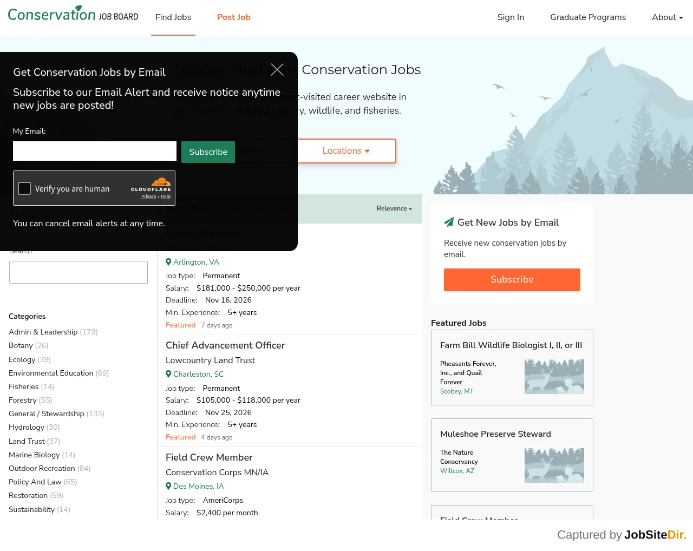Open the Locations dropdown
Screen dimensions: 693x551
tap(346, 151)
